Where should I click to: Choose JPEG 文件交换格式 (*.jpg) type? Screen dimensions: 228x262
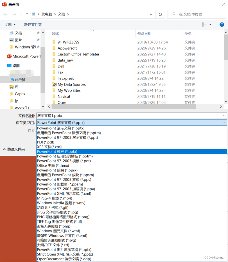pos(132,212)
